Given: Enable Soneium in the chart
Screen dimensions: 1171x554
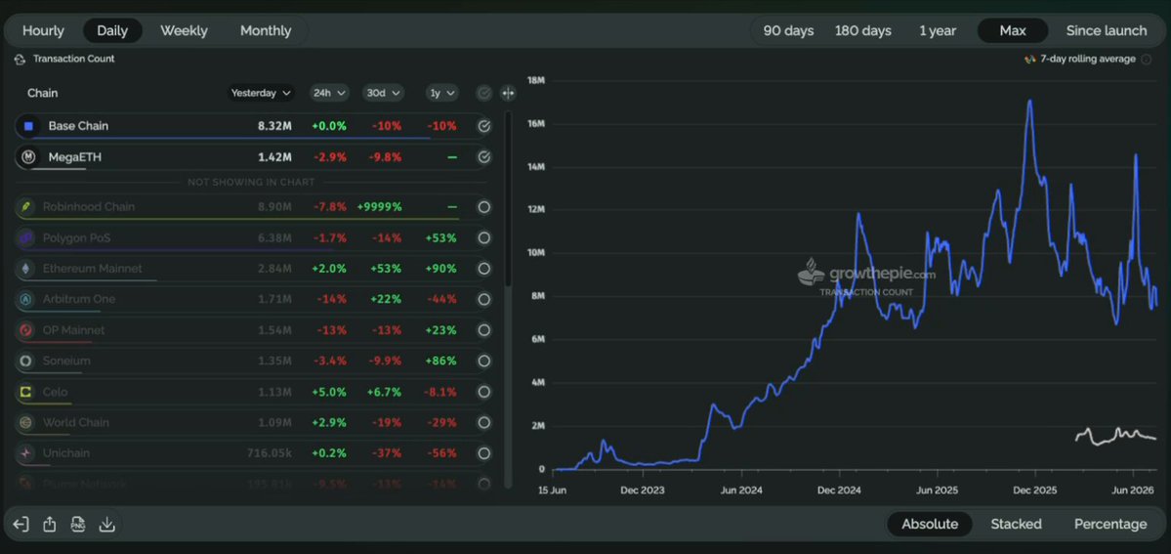Looking at the screenshot, I should 484,362.
